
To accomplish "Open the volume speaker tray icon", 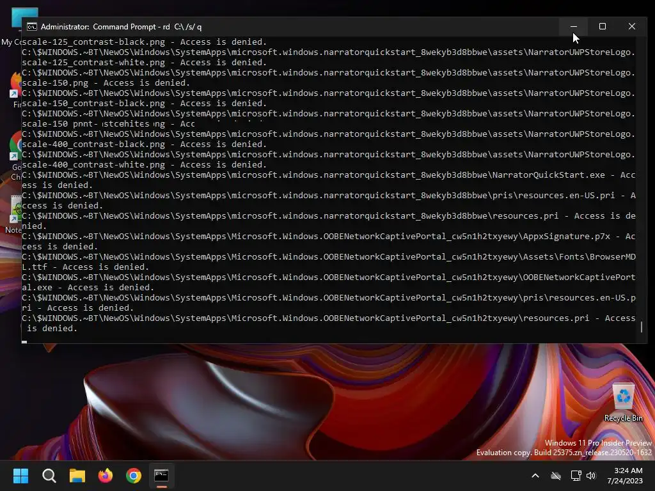I will click(x=591, y=476).
